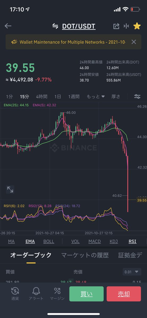Viewport: 147px width, 318px height.
Task: Toggle the yellow favorite star
Action: click(x=137, y=26)
